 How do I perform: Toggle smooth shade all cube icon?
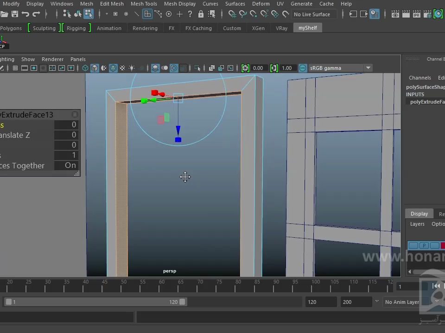coord(95,68)
